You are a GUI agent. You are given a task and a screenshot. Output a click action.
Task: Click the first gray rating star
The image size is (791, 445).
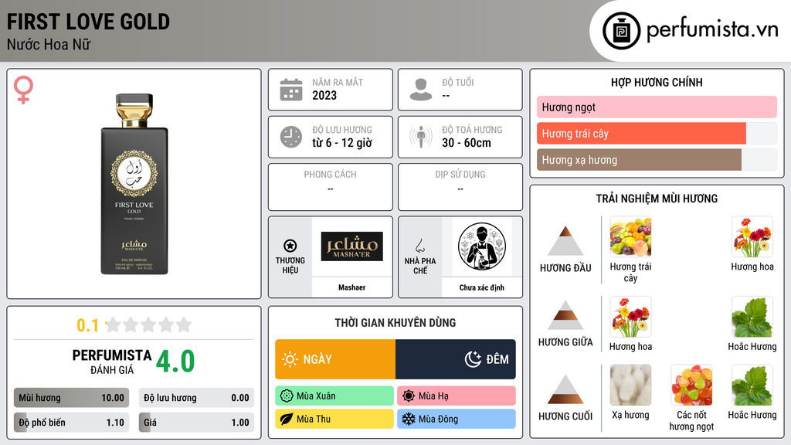pyautogui.click(x=113, y=324)
